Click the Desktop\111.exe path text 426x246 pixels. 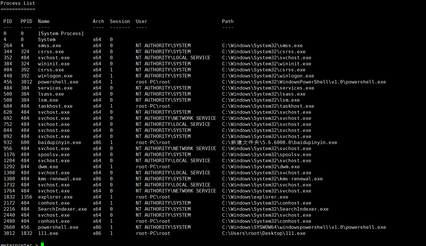(x=264, y=233)
